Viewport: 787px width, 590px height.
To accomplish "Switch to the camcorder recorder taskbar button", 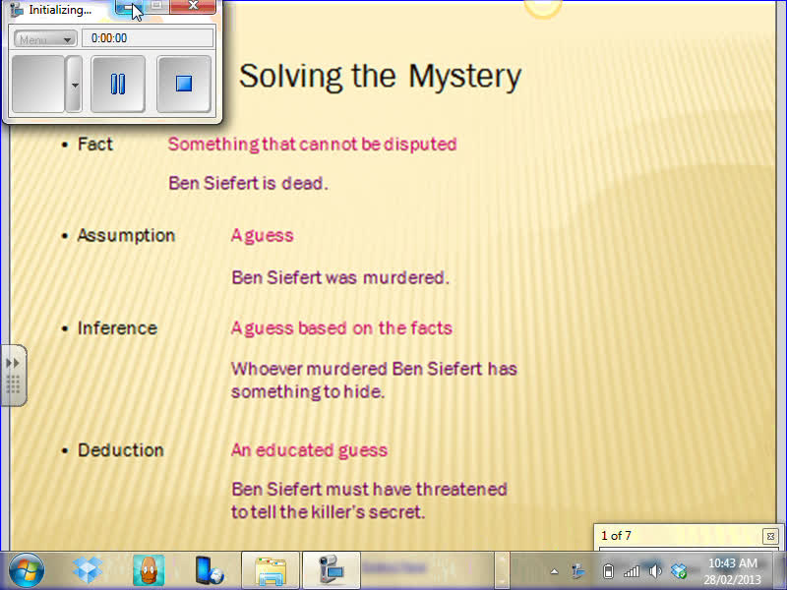I will click(332, 570).
